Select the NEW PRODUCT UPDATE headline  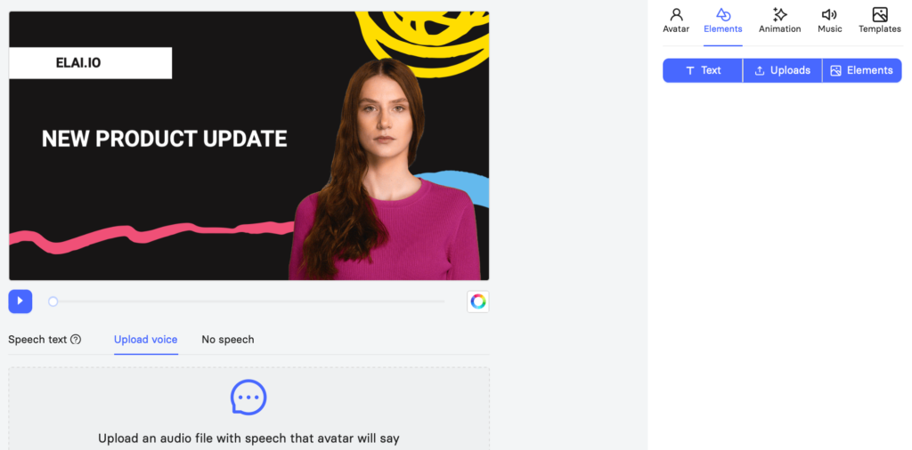tap(165, 139)
